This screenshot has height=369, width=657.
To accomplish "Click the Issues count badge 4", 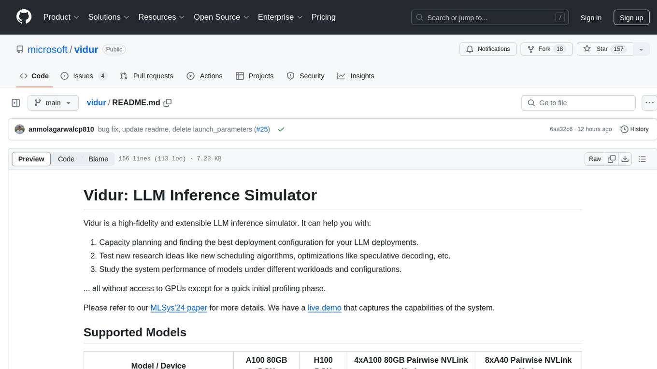I will coord(102,76).
